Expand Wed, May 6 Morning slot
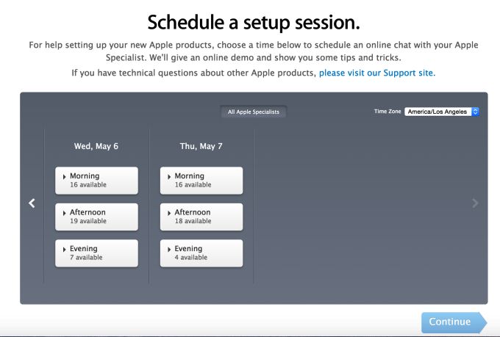Image resolution: width=500 pixels, height=337 pixels. coord(96,180)
